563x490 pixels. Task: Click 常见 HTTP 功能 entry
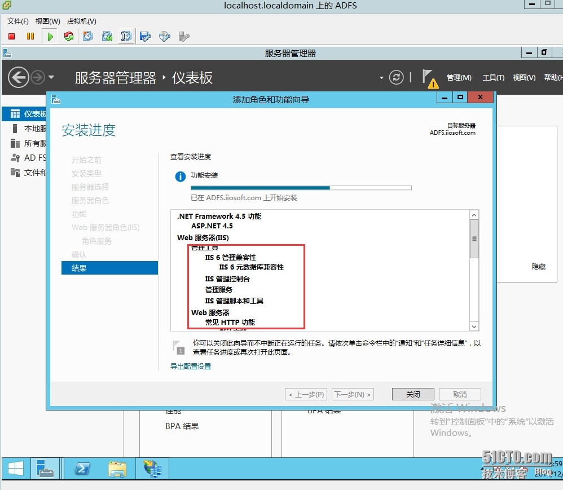tap(230, 323)
